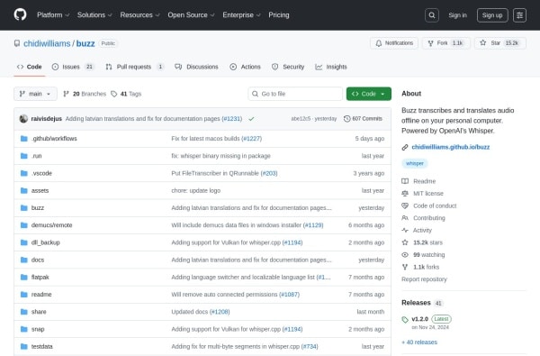
Task: Click the Notifications bell icon
Action: coord(379,43)
